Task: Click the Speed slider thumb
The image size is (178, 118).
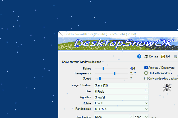Action: 100,78
